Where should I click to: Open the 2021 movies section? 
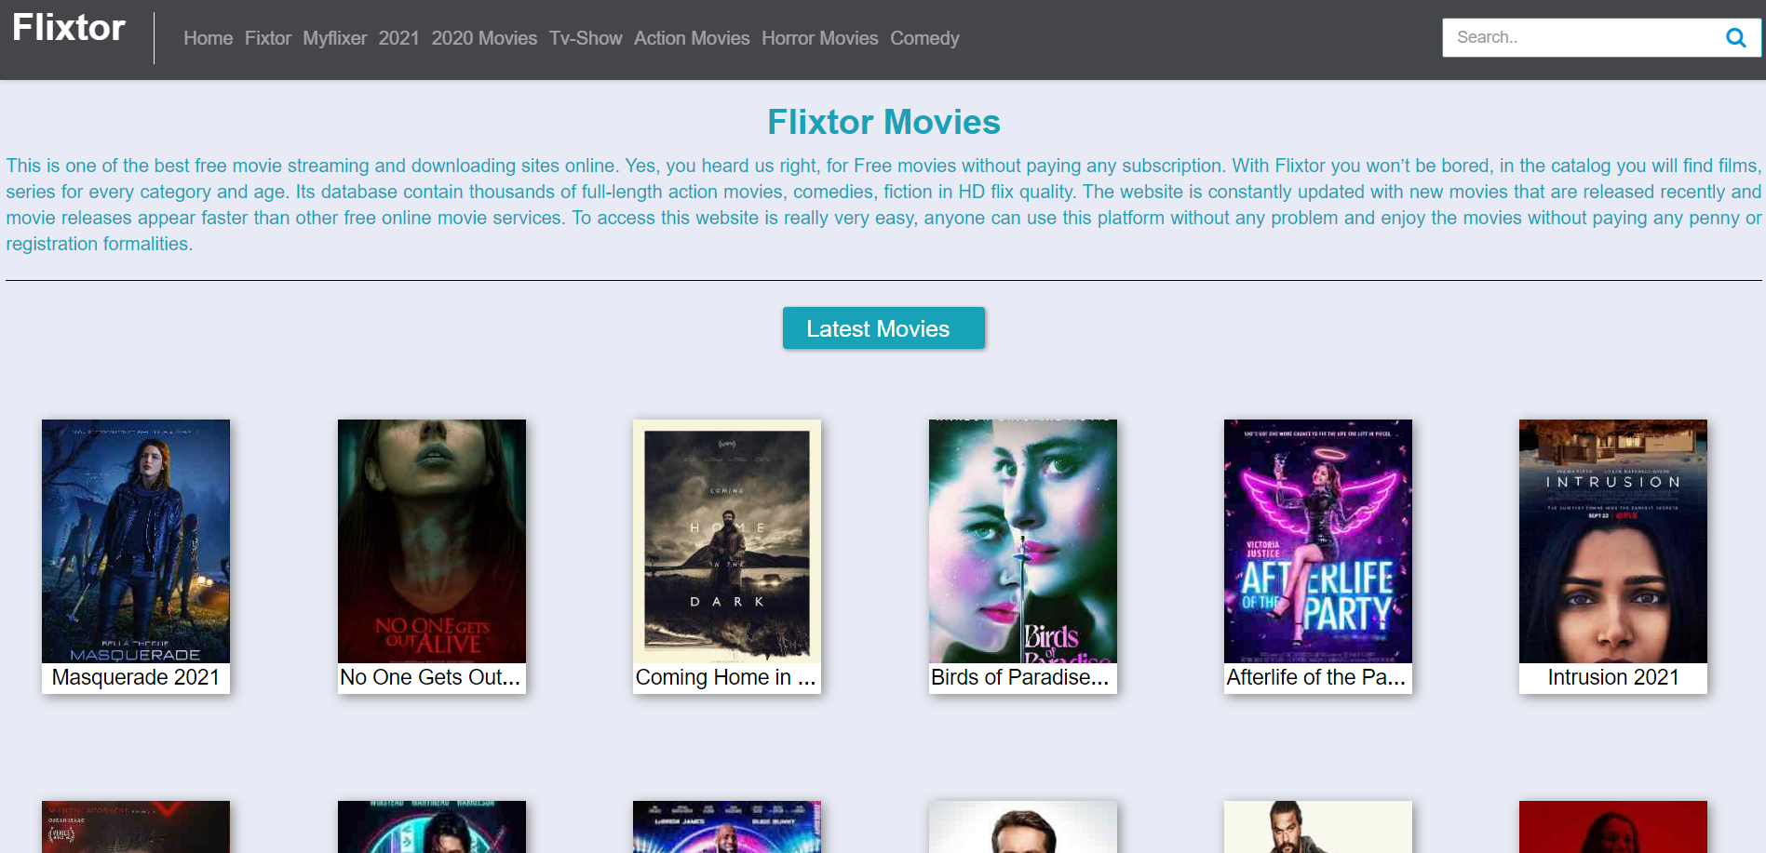tap(398, 38)
